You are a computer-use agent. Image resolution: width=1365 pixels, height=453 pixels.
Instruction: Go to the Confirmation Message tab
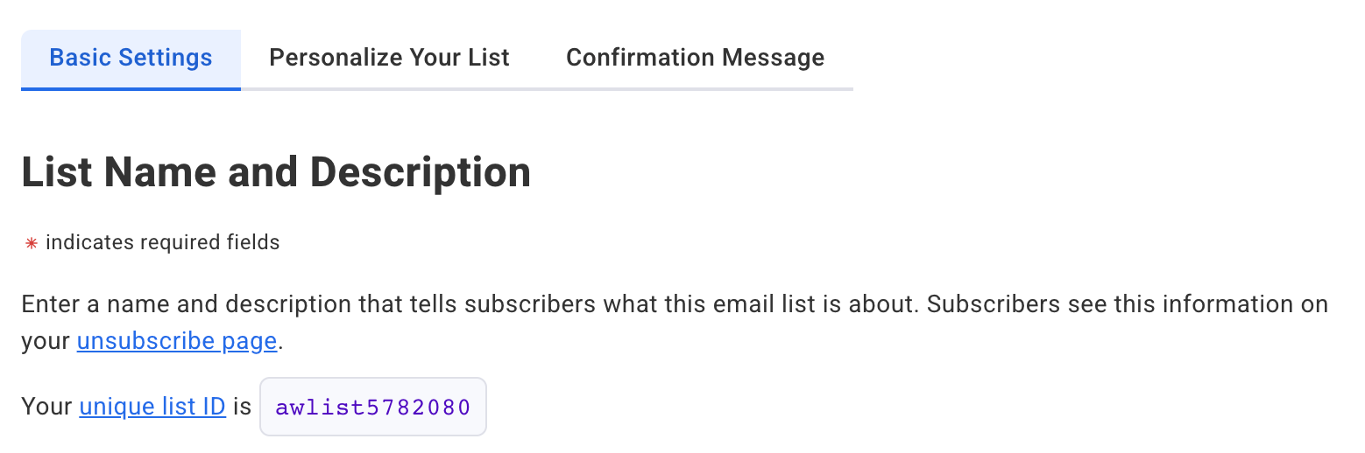[x=695, y=59]
